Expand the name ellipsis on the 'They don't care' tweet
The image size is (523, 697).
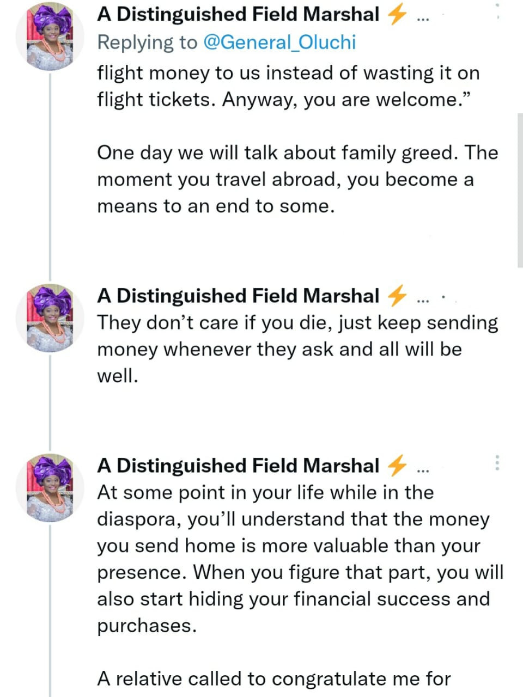tap(423, 298)
